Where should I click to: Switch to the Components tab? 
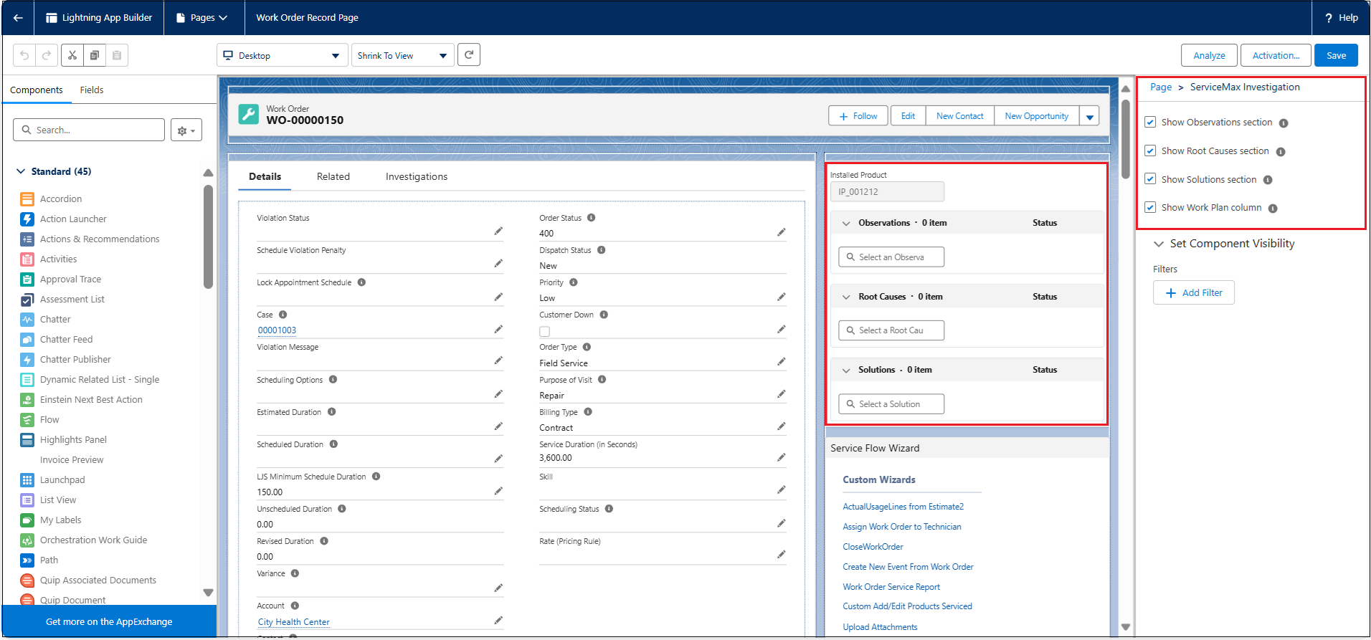coord(37,90)
